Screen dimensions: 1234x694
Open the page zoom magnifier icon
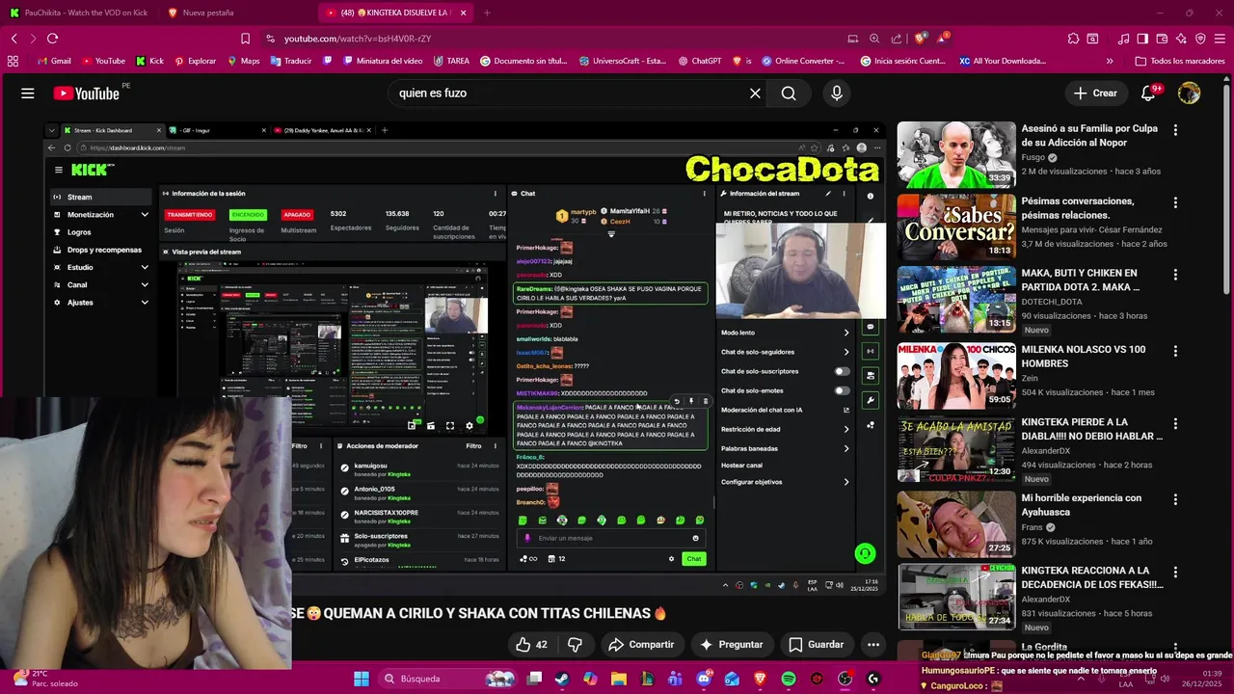[874, 39]
